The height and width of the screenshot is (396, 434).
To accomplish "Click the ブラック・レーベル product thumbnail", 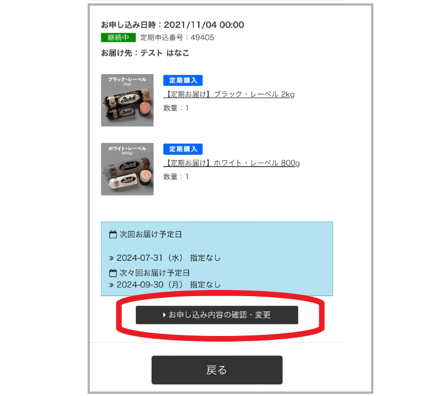I will (127, 100).
